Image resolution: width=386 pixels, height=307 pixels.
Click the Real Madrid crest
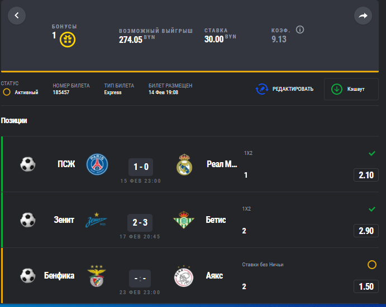[184, 164]
